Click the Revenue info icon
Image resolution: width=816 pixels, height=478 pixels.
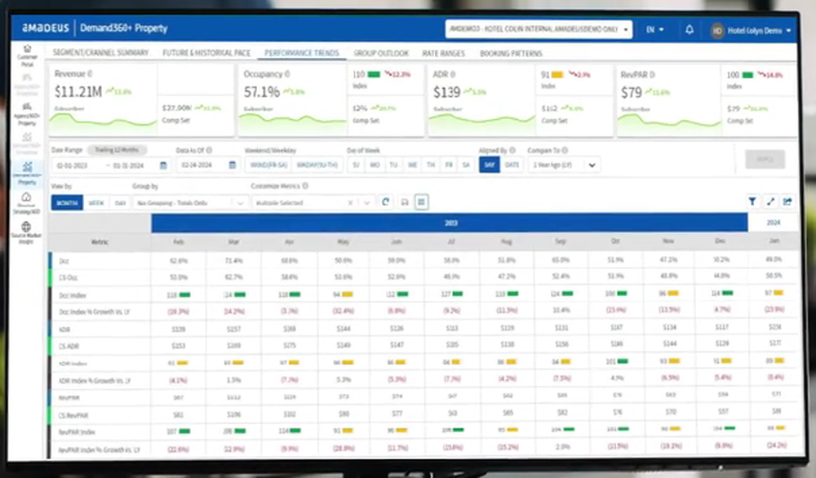[90, 74]
